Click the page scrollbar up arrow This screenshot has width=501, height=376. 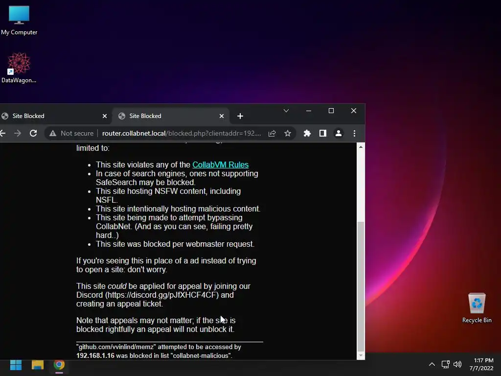click(361, 147)
